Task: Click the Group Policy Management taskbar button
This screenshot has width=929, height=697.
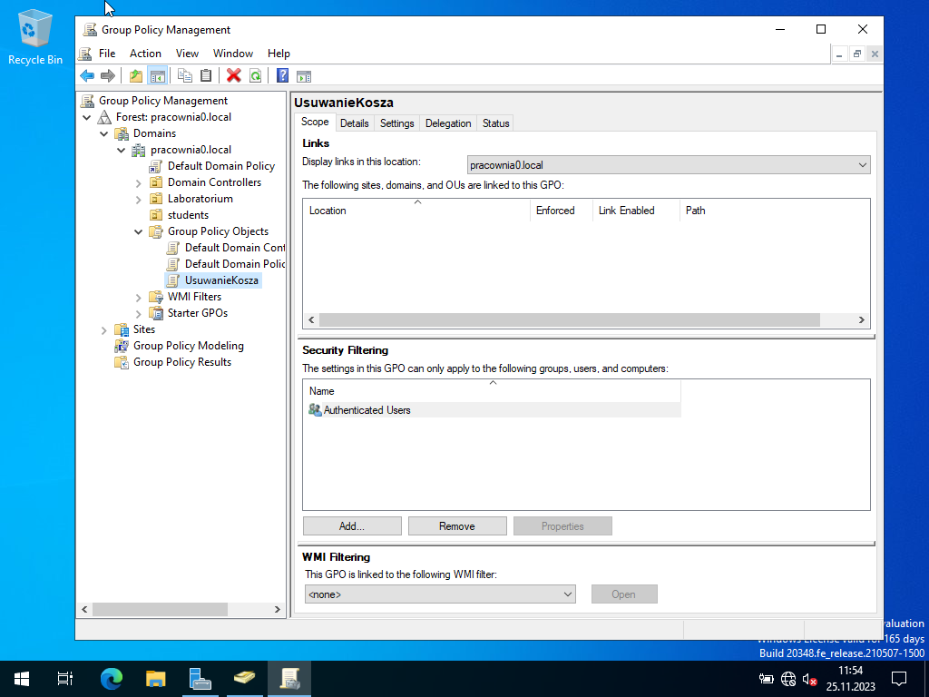Action: point(289,678)
